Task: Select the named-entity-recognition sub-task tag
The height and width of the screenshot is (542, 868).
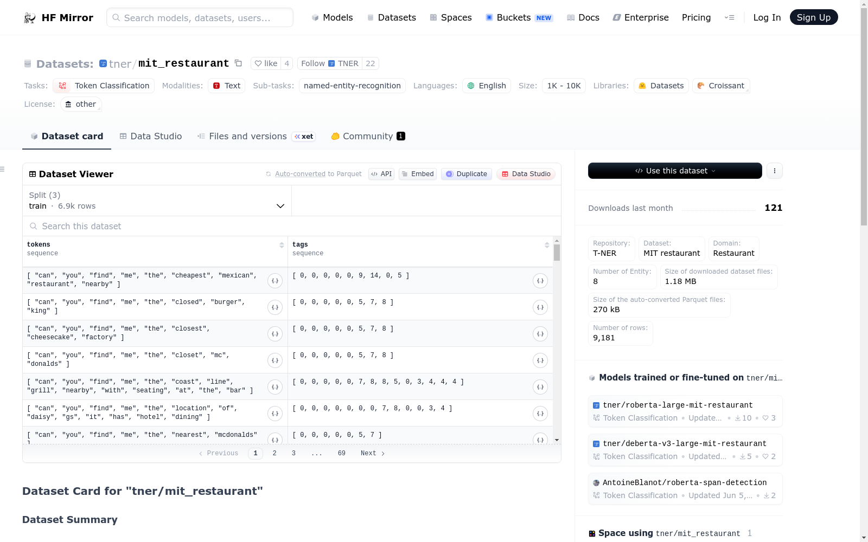Action: [352, 86]
